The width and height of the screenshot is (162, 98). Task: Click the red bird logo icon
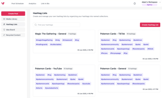pos(3,3)
